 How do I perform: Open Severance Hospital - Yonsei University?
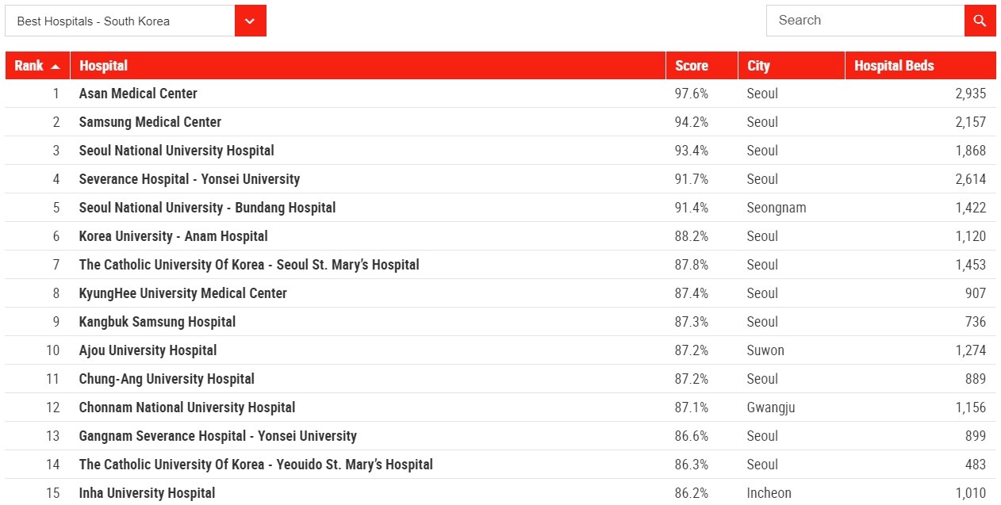click(190, 179)
